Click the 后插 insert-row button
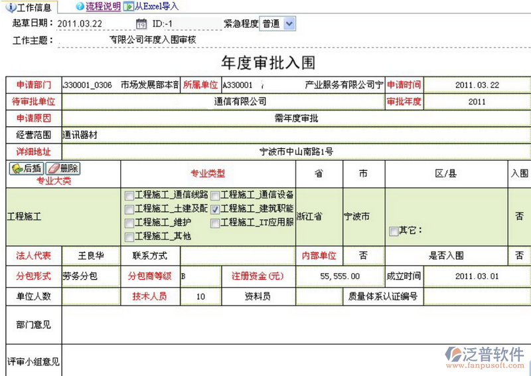The width and height of the screenshot is (531, 376). point(27,169)
